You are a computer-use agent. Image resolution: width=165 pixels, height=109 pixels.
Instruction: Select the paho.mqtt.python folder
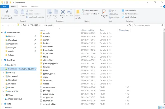51,63
